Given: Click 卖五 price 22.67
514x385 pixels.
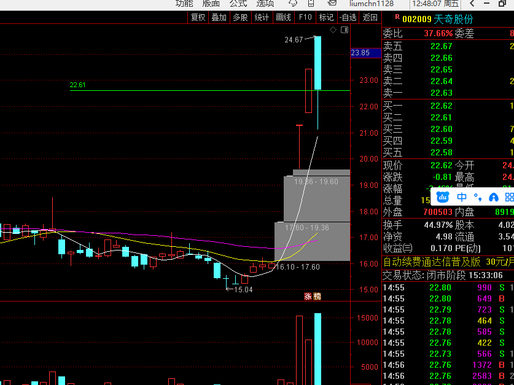Looking at the screenshot, I should click(x=441, y=46).
